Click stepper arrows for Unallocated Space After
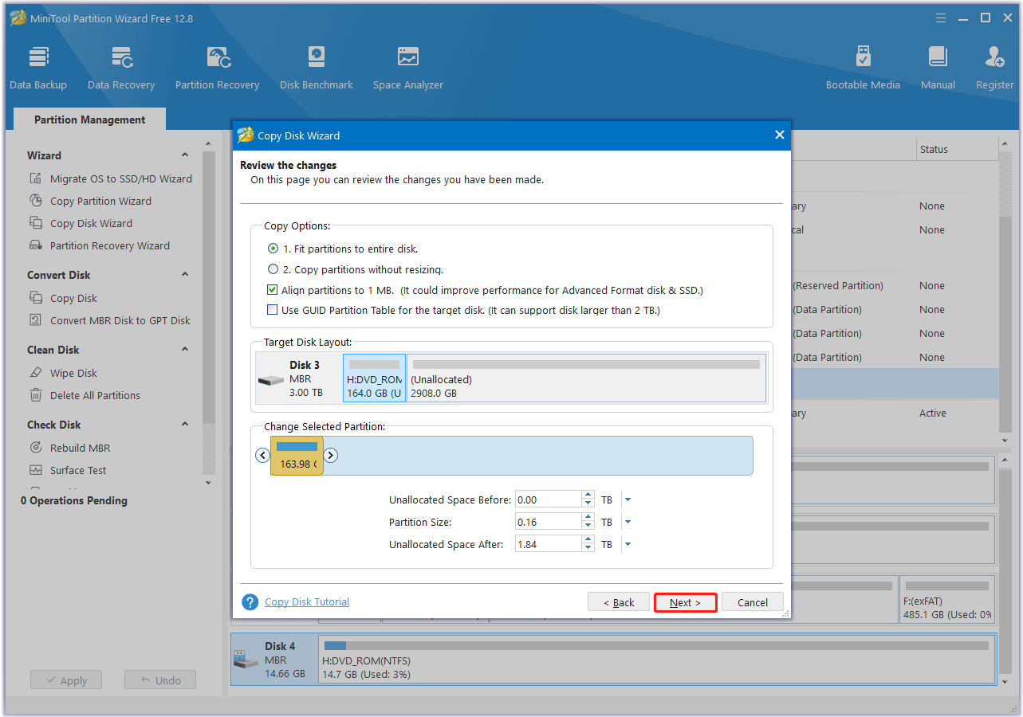Screen dimensions: 1023x717 coord(588,545)
